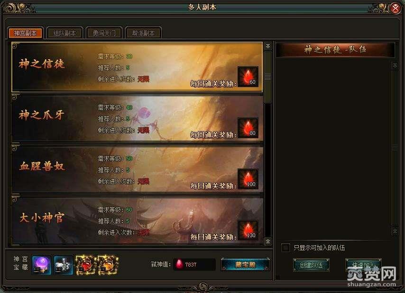Switch to 帮派副本 tab
This screenshot has height=293, width=405.
[143, 33]
